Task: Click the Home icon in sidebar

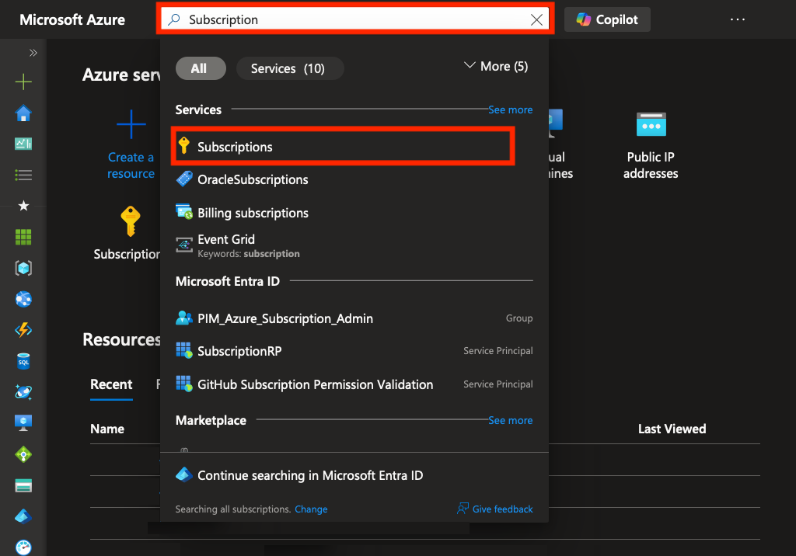Action: (23, 113)
